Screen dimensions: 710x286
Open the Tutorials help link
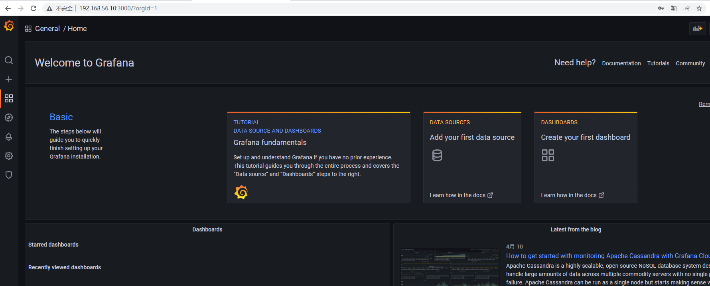click(658, 63)
